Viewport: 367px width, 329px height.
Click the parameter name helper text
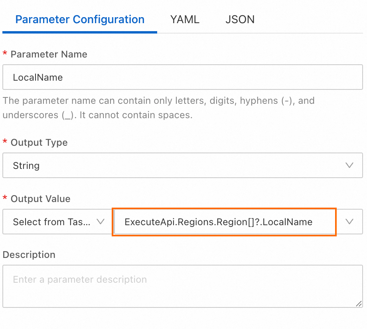158,108
